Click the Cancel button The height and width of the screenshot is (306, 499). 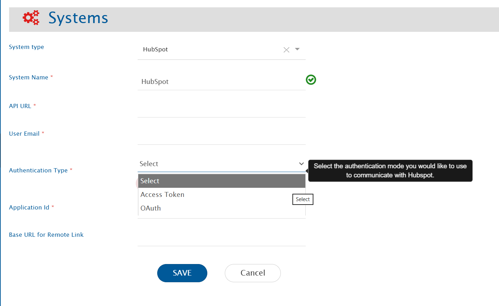coord(252,273)
